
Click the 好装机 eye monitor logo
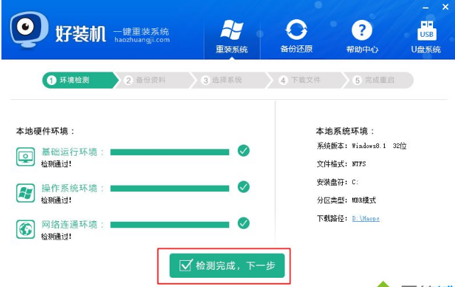28,30
